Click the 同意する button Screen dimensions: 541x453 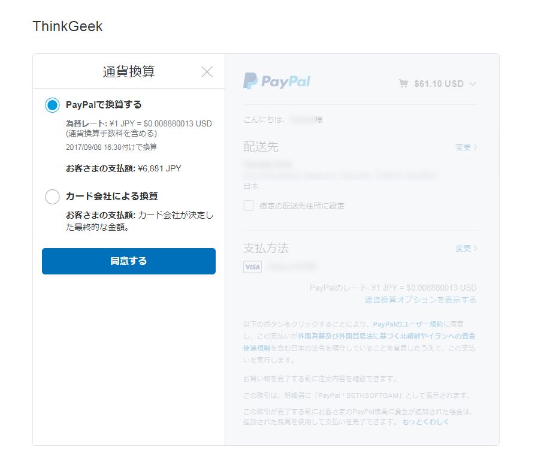[129, 261]
